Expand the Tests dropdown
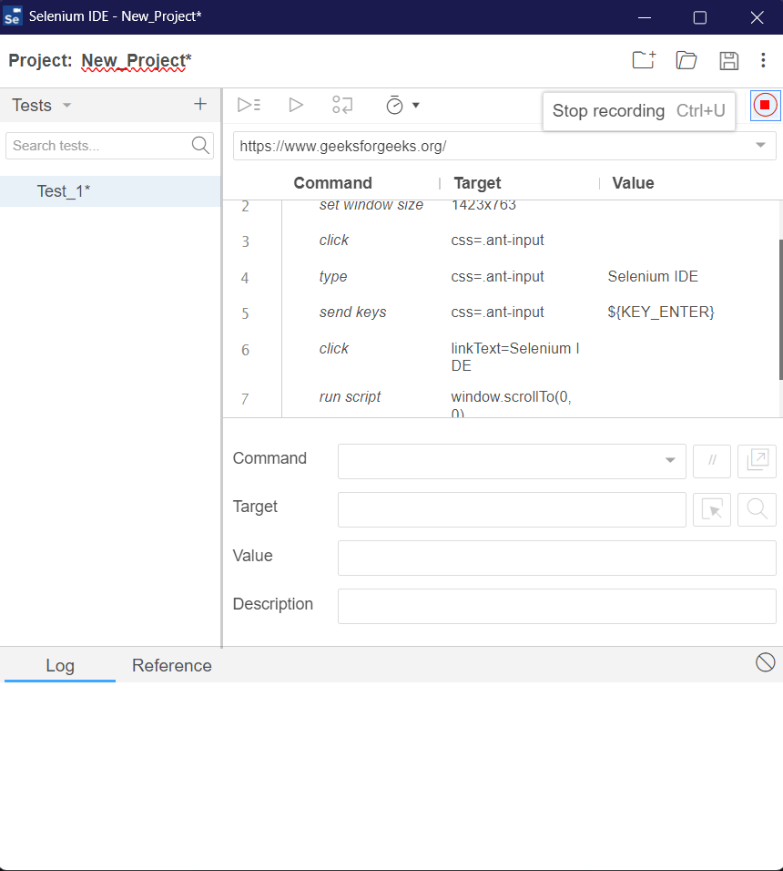This screenshot has height=871, width=783. pyautogui.click(x=66, y=105)
